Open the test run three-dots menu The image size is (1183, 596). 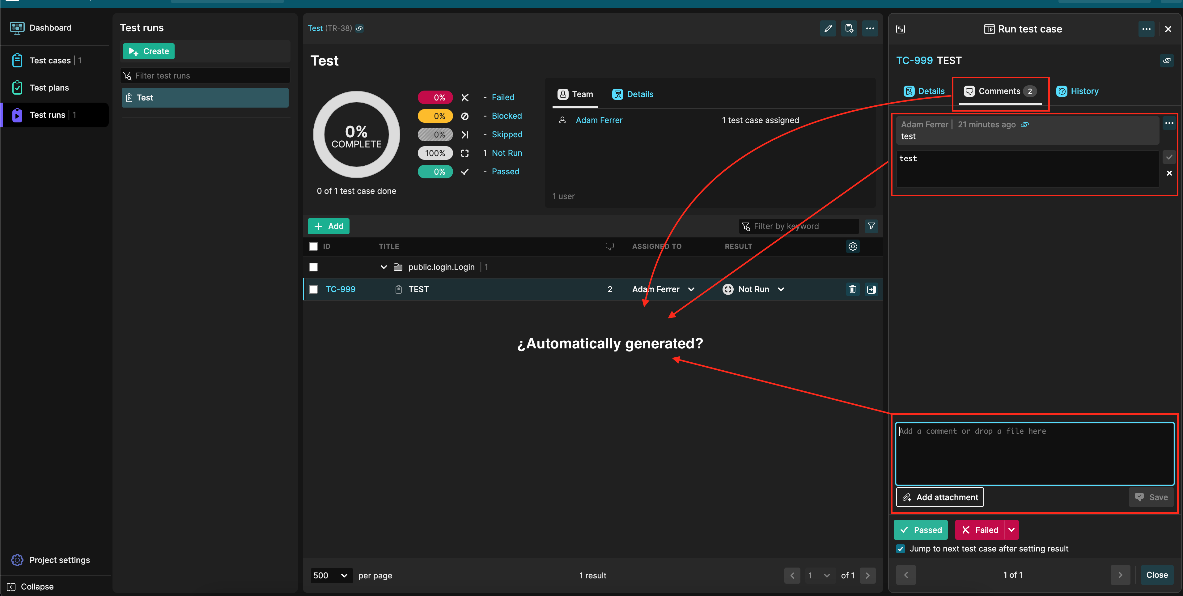(870, 28)
